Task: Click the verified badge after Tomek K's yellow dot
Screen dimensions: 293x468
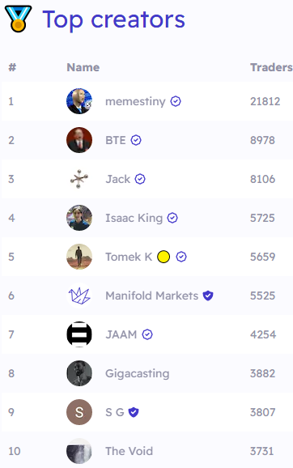Action: (181, 257)
